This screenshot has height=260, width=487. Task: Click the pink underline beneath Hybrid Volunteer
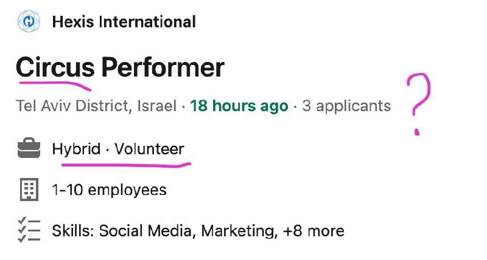tap(127, 164)
